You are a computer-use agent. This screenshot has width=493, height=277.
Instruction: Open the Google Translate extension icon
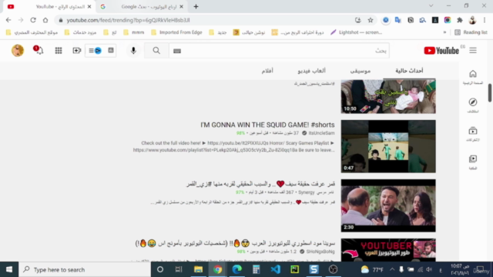(x=398, y=20)
